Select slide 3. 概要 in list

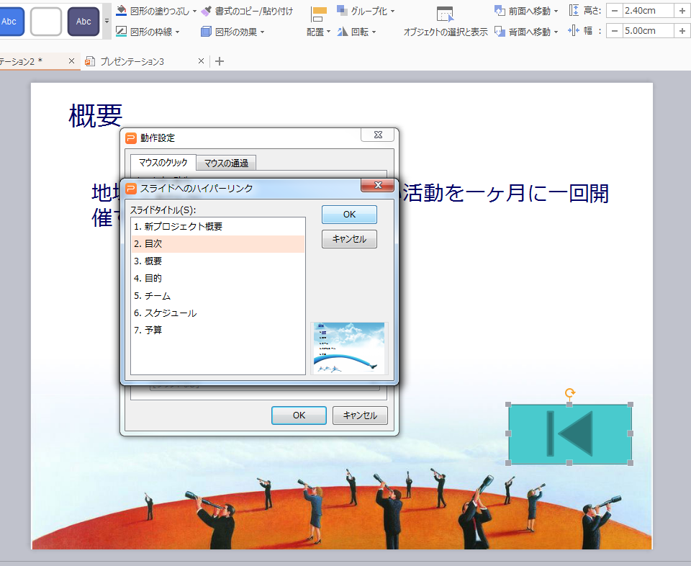click(218, 261)
